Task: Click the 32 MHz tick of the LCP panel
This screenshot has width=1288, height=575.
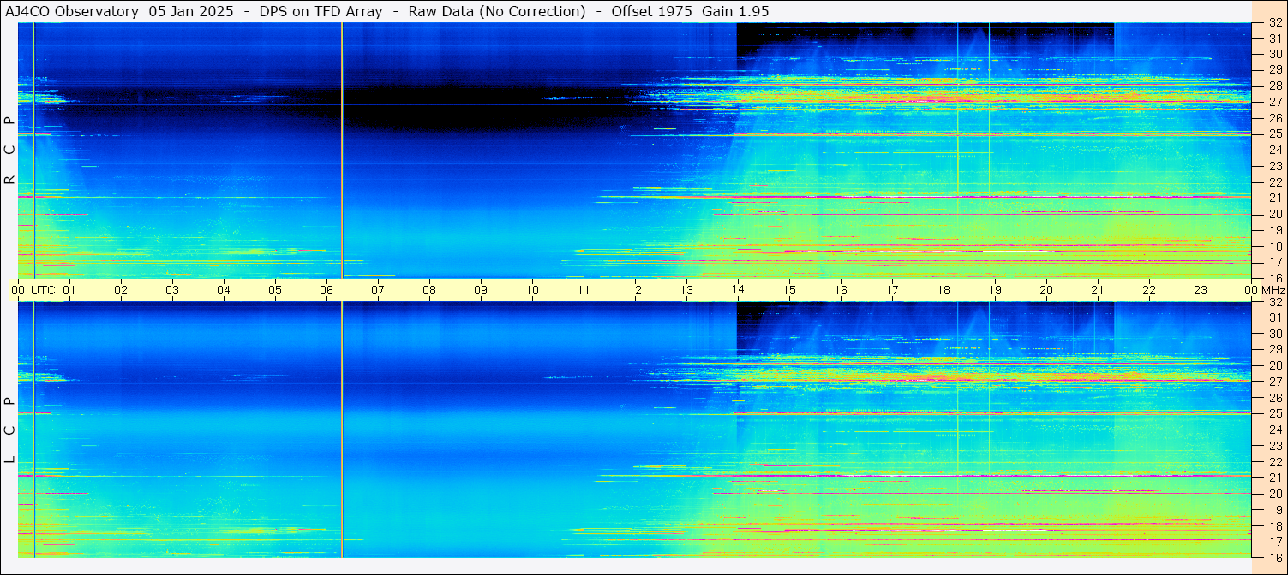Action: tap(1275, 302)
